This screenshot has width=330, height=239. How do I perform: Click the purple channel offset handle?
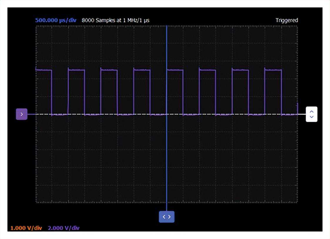pyautogui.click(x=21, y=114)
